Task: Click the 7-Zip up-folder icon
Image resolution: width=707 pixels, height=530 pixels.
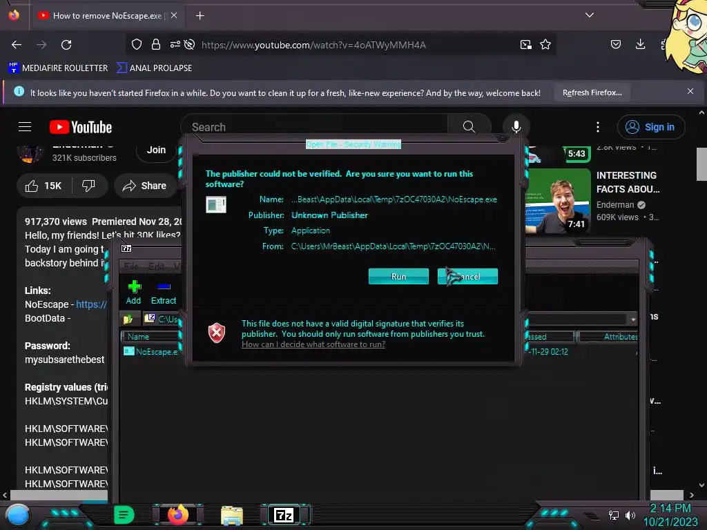Action: 128,319
